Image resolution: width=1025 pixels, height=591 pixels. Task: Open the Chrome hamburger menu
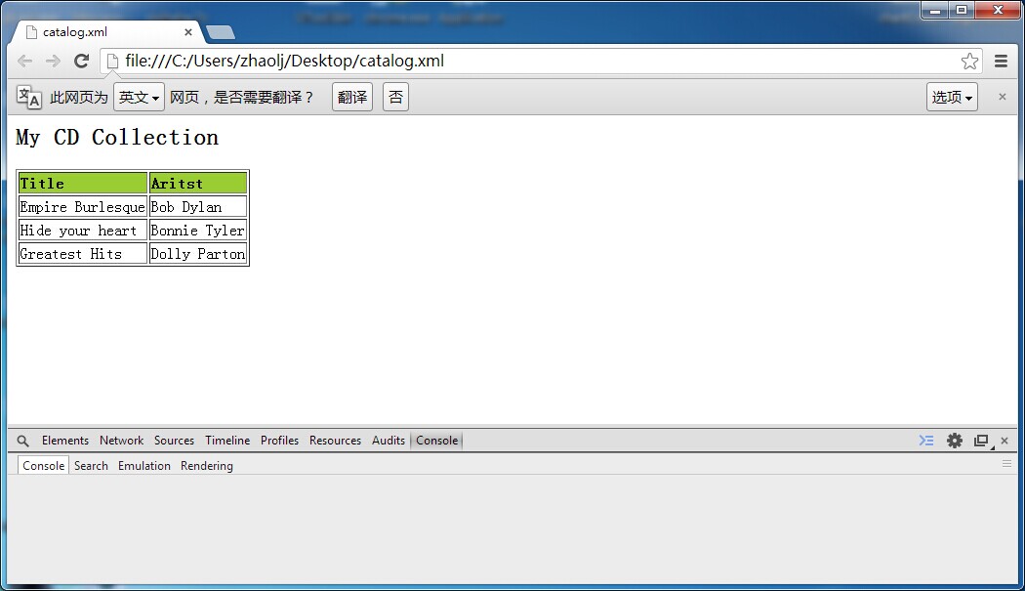(1001, 62)
